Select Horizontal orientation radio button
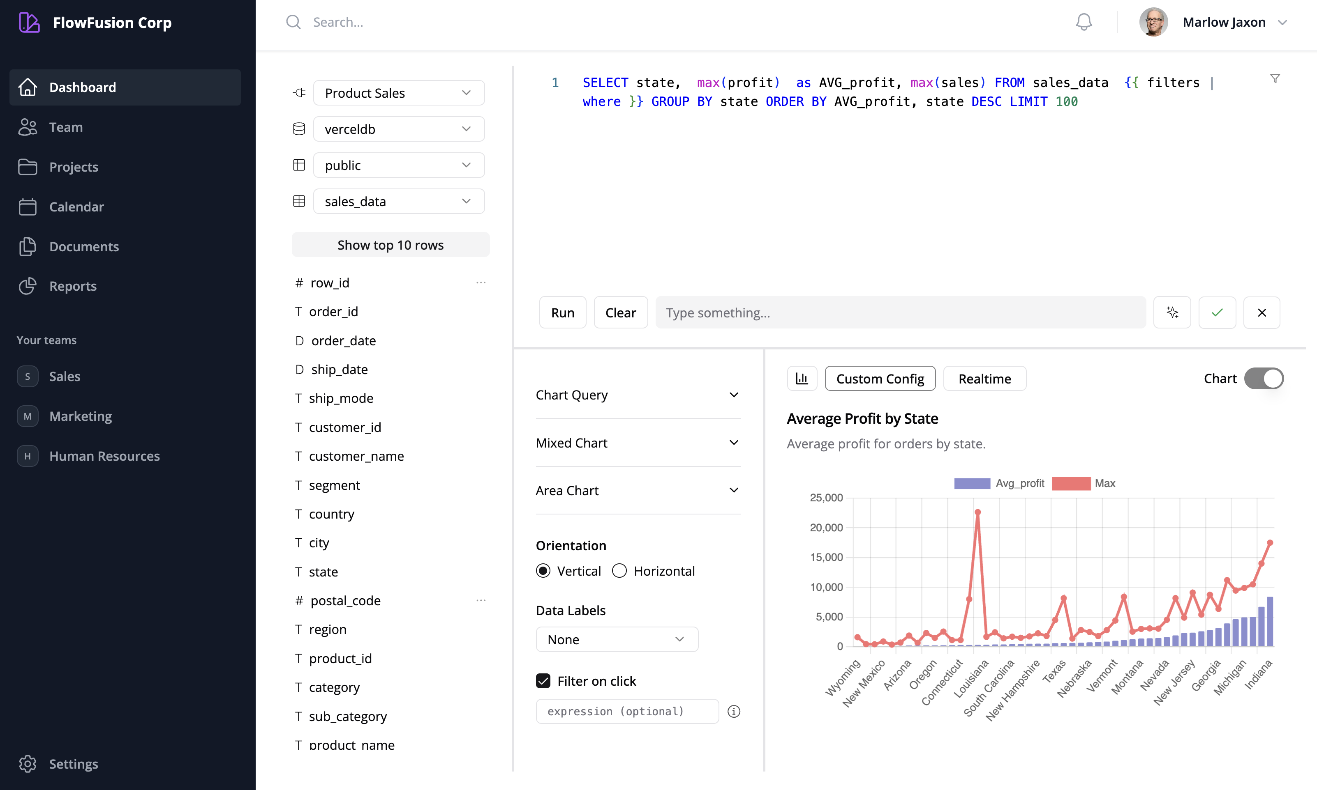The width and height of the screenshot is (1317, 790). pos(619,571)
